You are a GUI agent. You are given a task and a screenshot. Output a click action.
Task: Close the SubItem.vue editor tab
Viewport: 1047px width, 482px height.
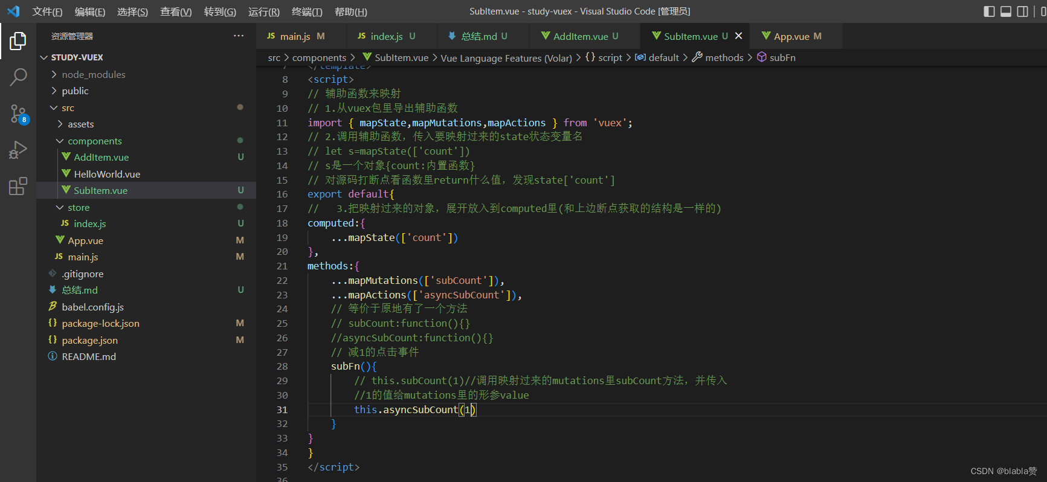(x=738, y=36)
